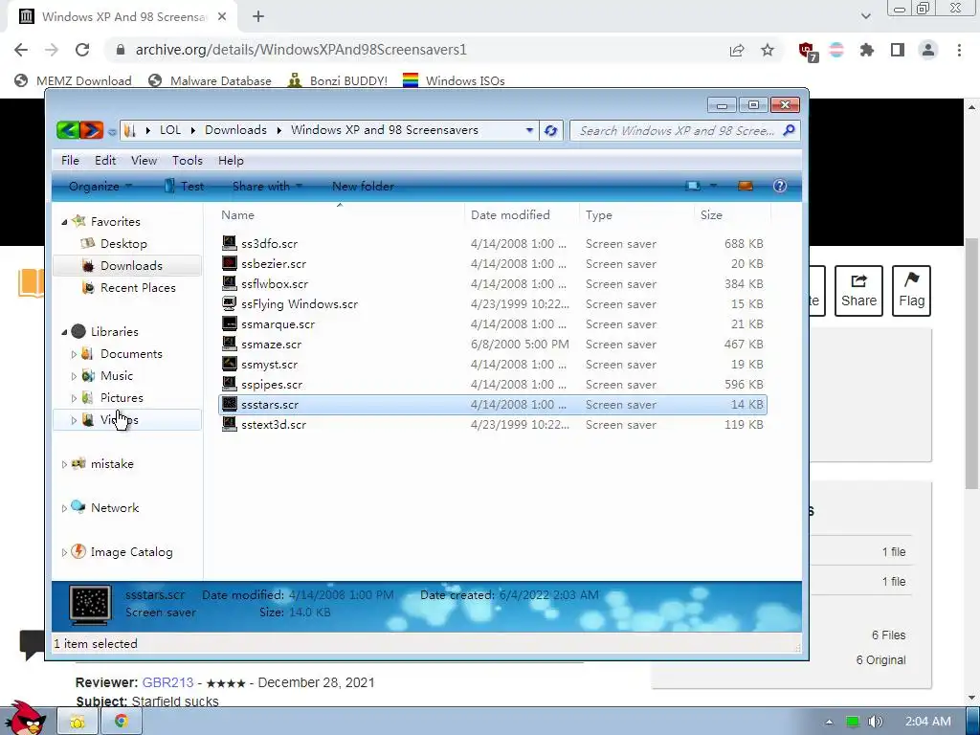This screenshot has height=735, width=980.
Task: Click the Image Catalog icon in navigation pane
Action: pos(78,551)
